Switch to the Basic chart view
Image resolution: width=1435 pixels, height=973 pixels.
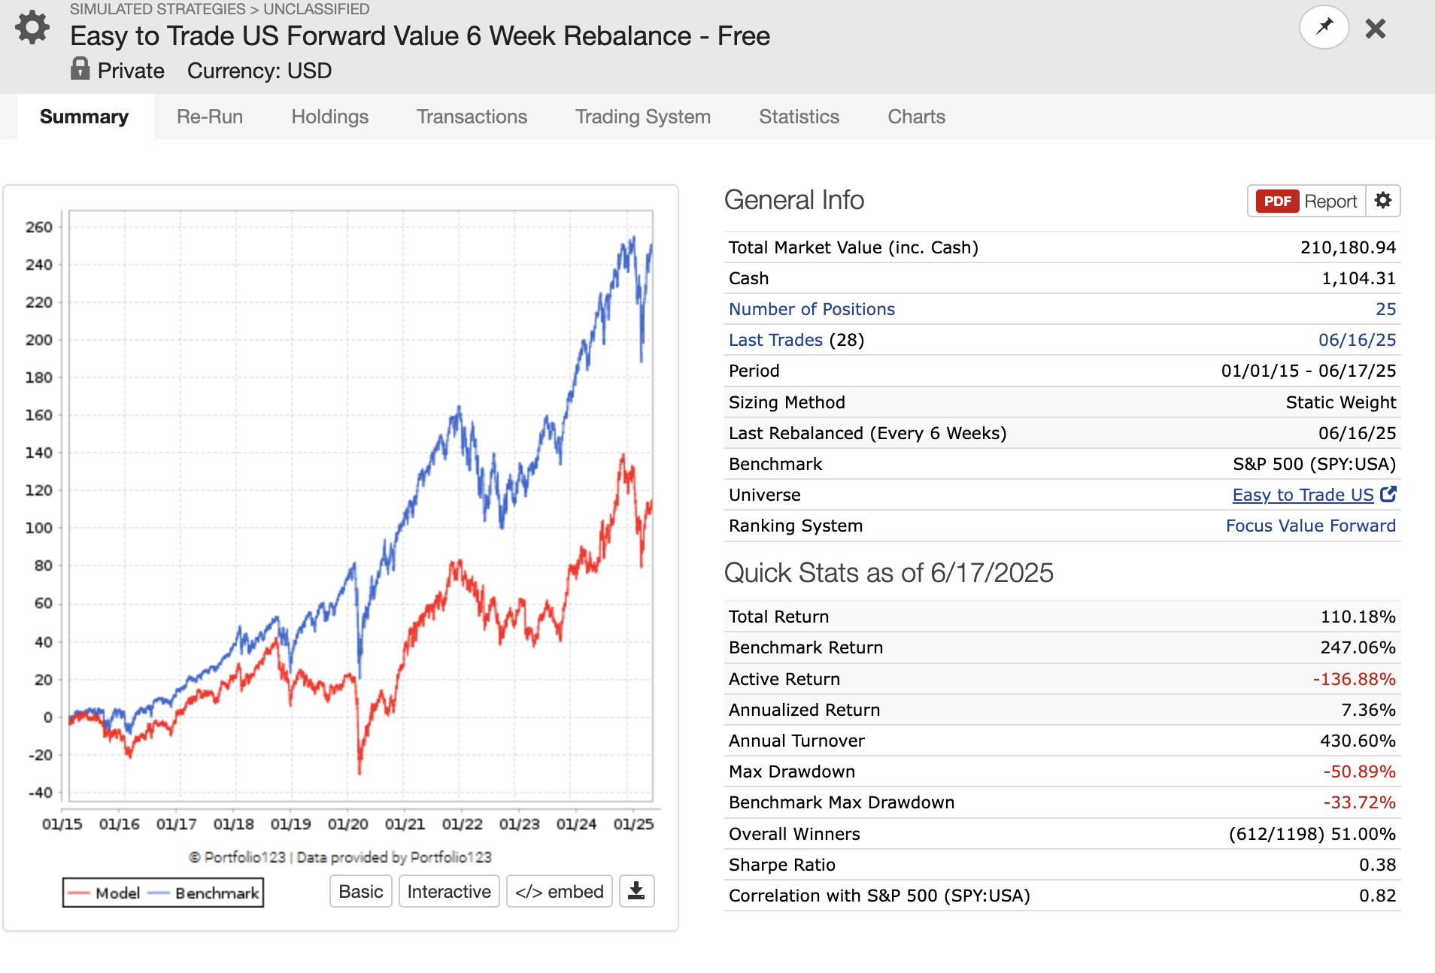(361, 891)
